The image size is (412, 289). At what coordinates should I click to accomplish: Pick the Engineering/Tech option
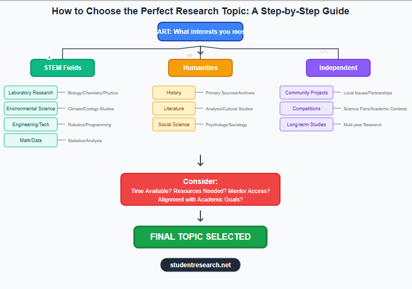point(31,125)
